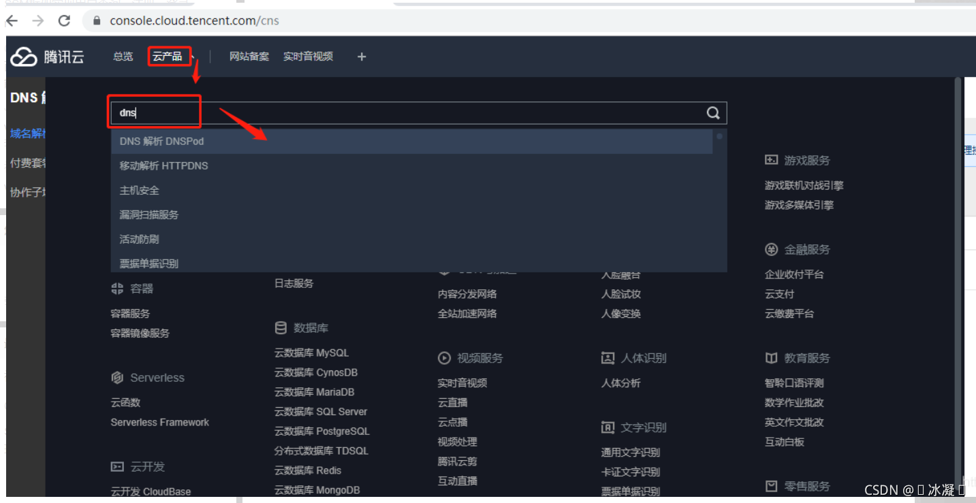Click the 视频服务 play icon
The image size is (976, 503).
pos(444,358)
